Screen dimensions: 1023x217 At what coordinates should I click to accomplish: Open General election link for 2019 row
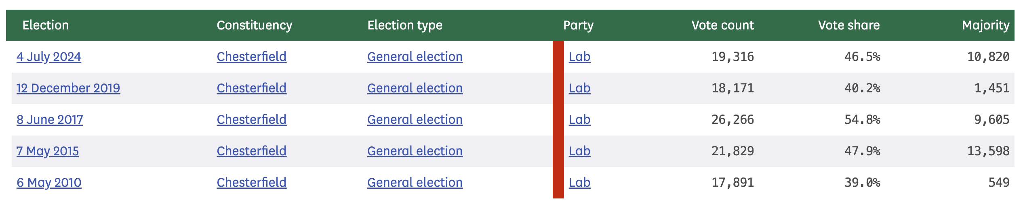point(415,88)
